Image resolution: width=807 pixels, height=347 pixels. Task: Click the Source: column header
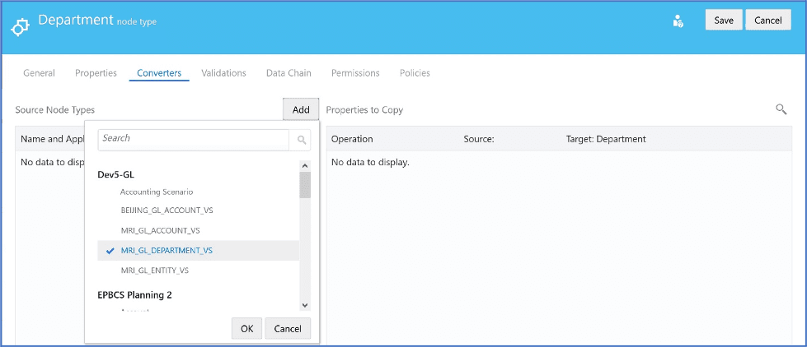[479, 139]
